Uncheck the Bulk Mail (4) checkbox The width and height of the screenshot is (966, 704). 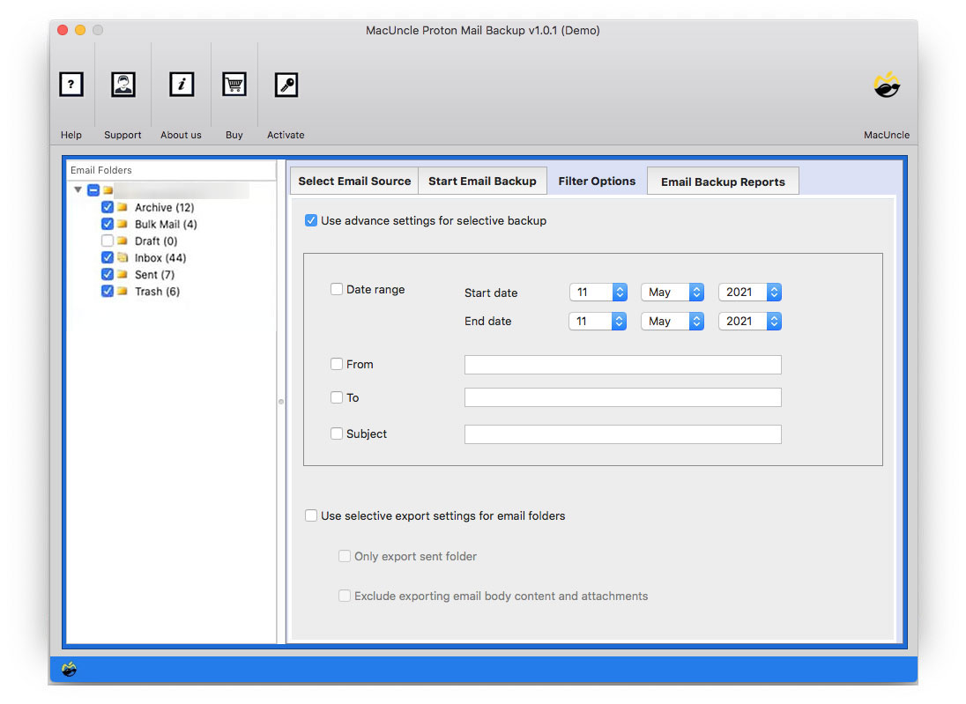pos(108,224)
